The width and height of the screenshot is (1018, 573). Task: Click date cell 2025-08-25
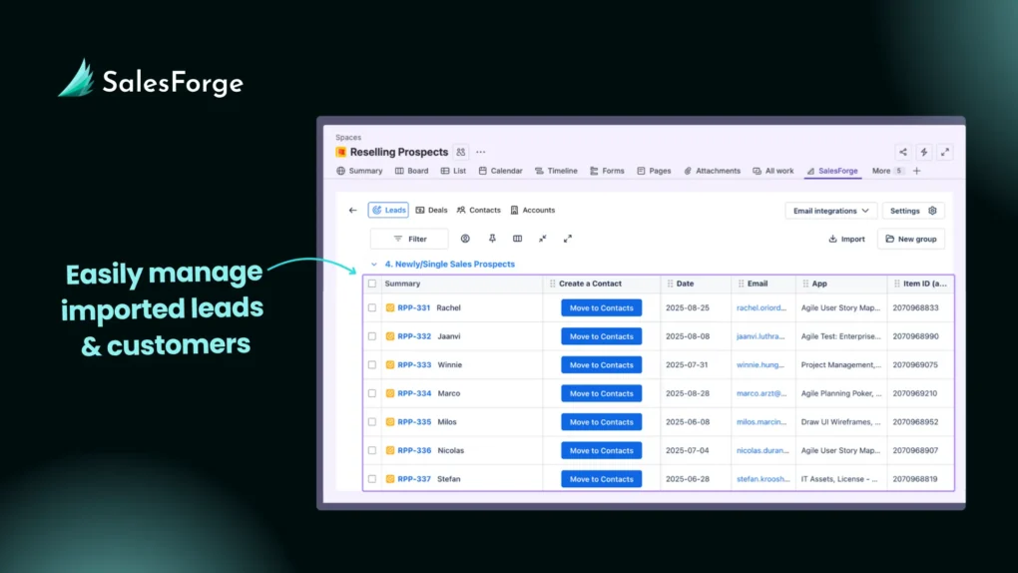688,307
